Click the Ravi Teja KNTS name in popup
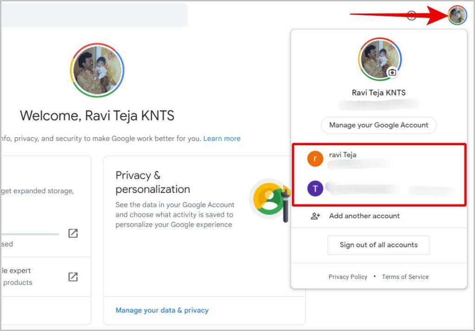 [379, 93]
